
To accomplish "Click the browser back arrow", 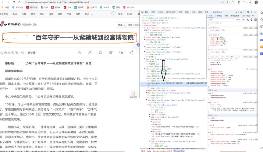I will click(2, 2).
